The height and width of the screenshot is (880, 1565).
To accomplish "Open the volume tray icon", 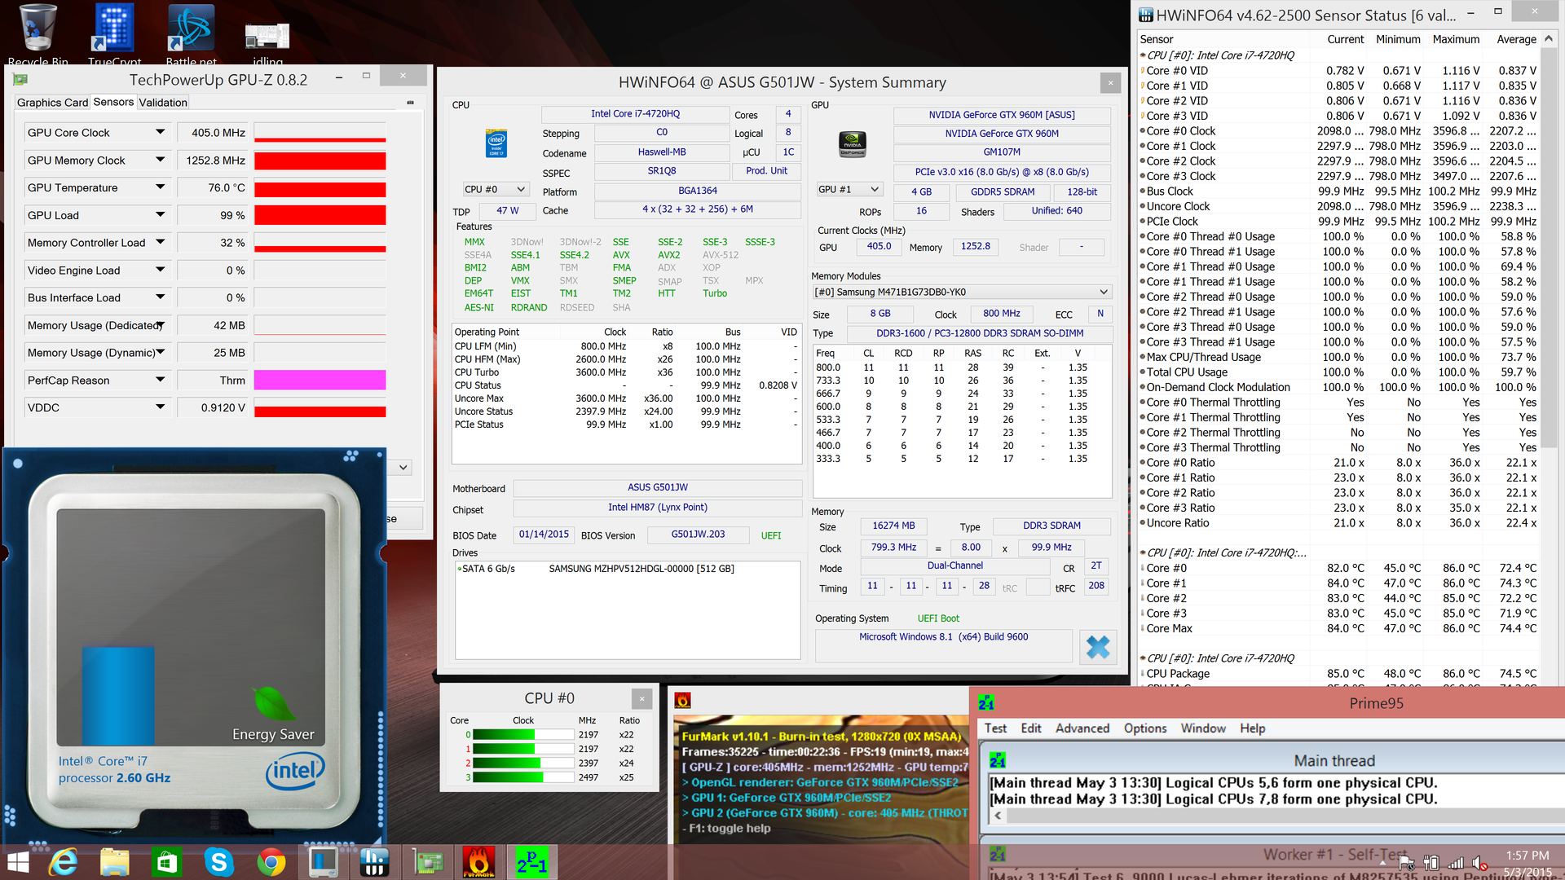I will [x=1479, y=863].
